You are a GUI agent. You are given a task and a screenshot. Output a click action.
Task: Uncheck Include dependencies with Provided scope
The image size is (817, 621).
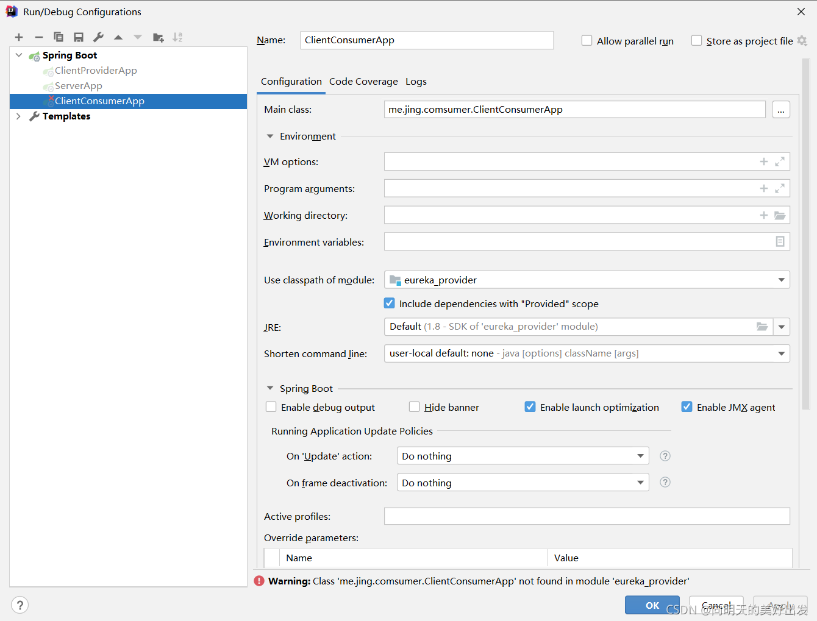pyautogui.click(x=389, y=303)
